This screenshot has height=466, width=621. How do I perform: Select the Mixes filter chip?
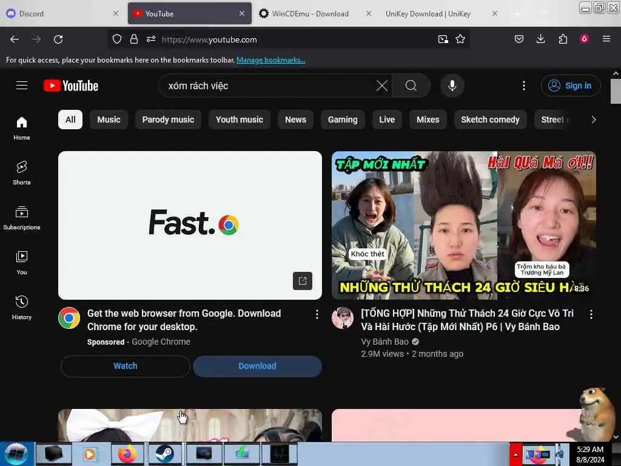click(x=428, y=120)
